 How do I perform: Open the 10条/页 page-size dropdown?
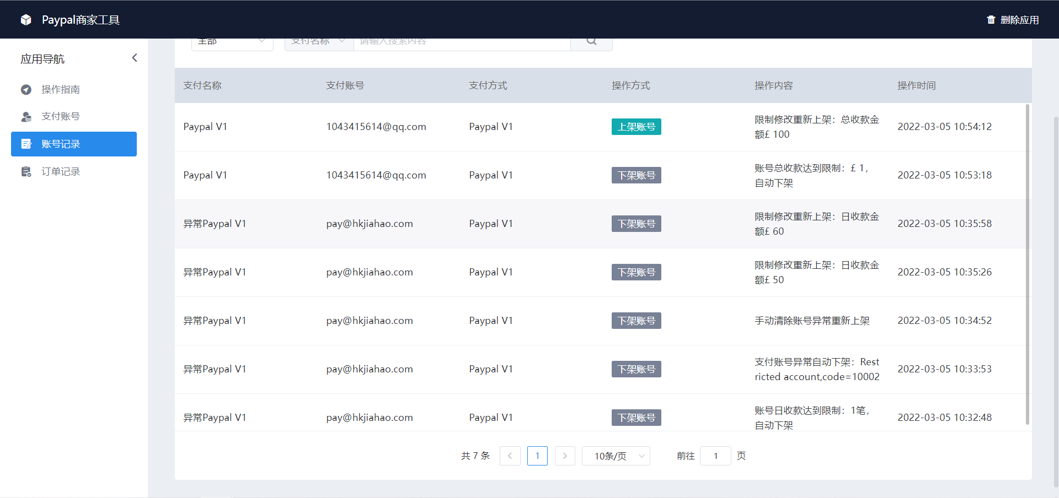point(616,456)
